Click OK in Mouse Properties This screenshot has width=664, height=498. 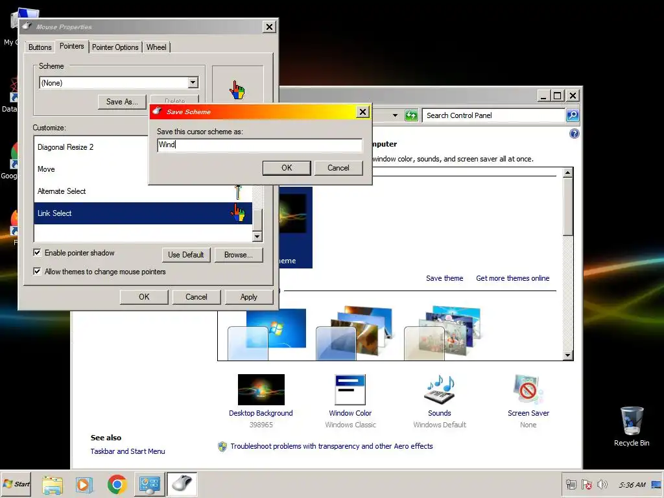click(144, 297)
